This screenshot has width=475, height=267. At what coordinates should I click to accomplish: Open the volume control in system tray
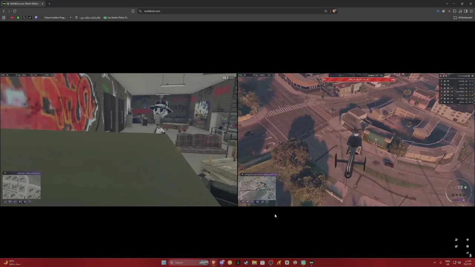pyautogui.click(x=459, y=263)
